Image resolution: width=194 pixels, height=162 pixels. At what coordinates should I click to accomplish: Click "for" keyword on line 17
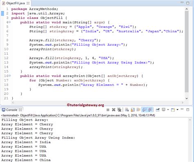(33, 81)
